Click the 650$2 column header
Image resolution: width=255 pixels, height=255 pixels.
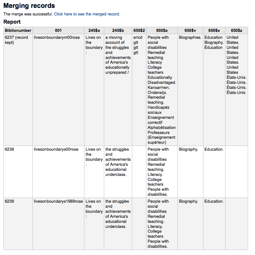coord(139,31)
